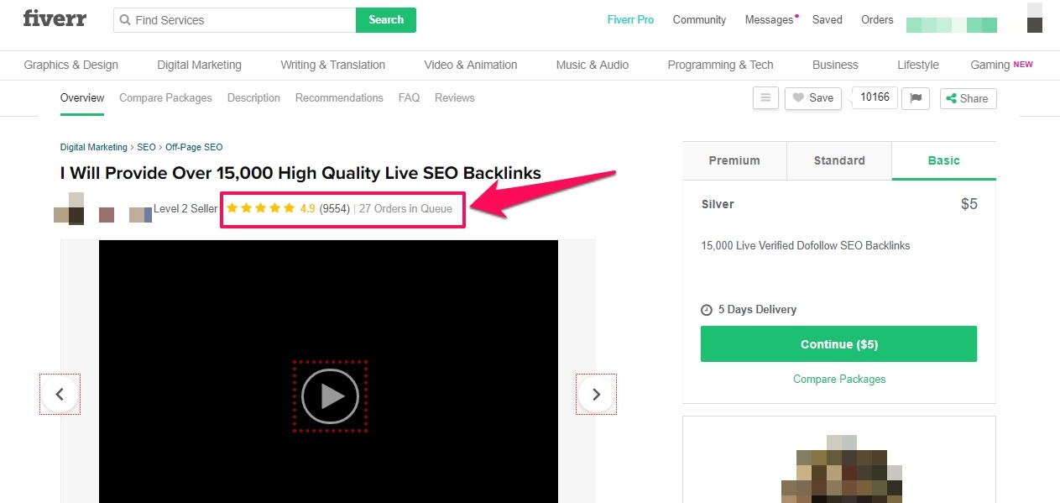Jump to Description section
This screenshot has height=503, width=1060.
click(x=253, y=97)
